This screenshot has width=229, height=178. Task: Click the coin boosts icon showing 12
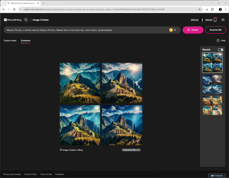coord(171,30)
